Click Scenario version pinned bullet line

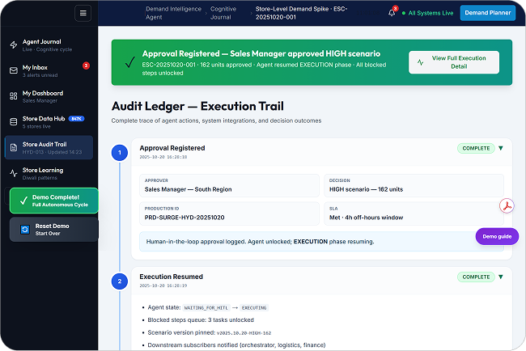point(210,332)
